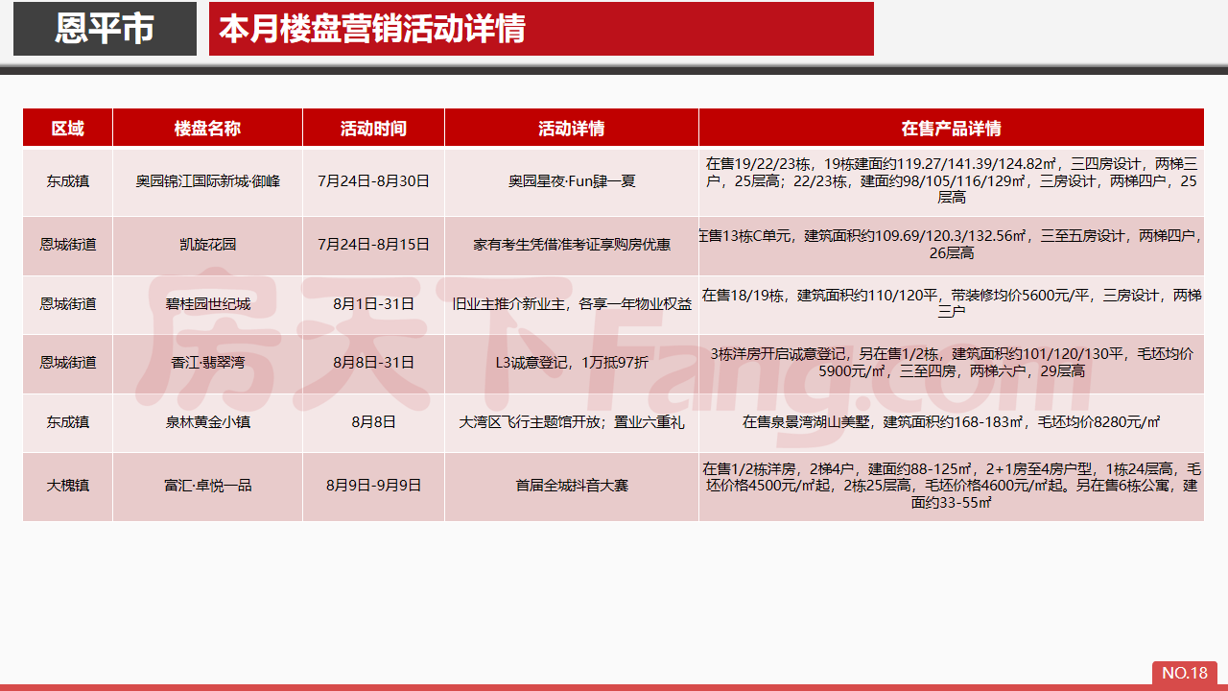Click the date 7月24日-8月15日
The image size is (1228, 691).
click(373, 245)
